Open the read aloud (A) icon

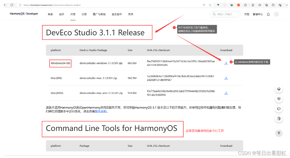204,5
